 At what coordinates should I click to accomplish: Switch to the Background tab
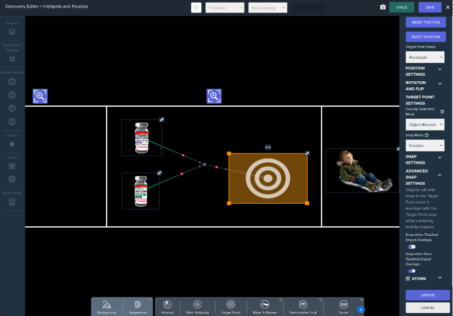pyautogui.click(x=107, y=306)
